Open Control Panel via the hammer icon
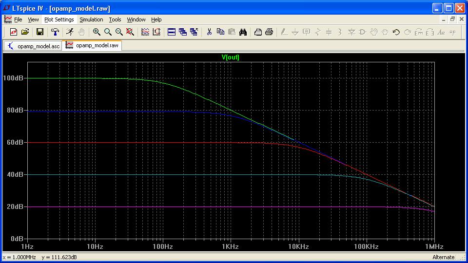The width and height of the screenshot is (468, 263). [55, 32]
